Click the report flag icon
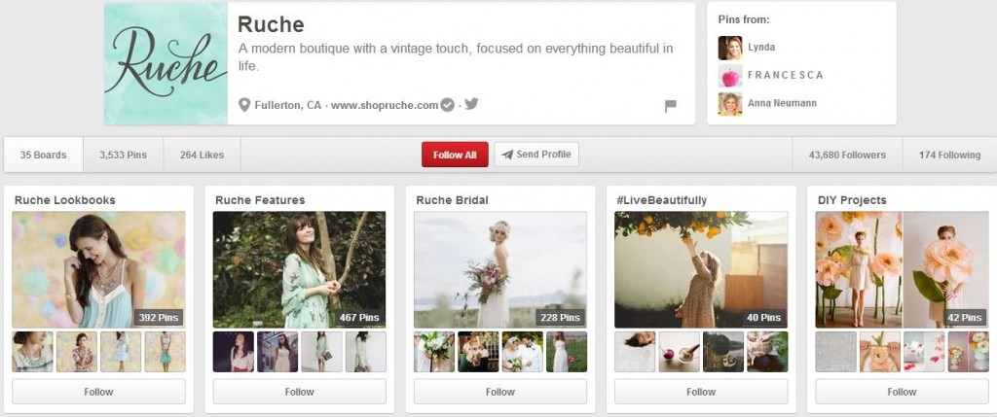The image size is (997, 417). point(670,106)
